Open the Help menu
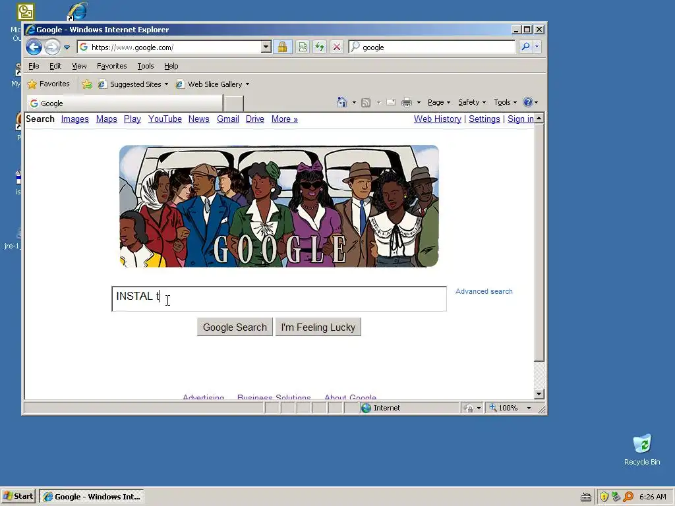 [x=171, y=66]
